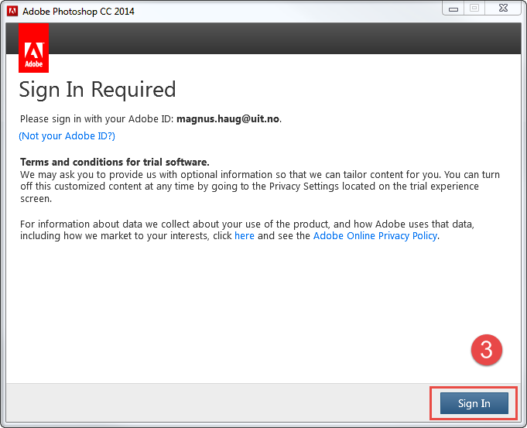527x428 pixels.
Task: Click the Adobe icon in the title bar
Action: pos(12,11)
